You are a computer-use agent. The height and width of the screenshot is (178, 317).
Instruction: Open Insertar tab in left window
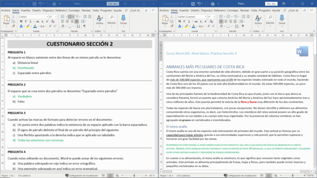[26, 10]
